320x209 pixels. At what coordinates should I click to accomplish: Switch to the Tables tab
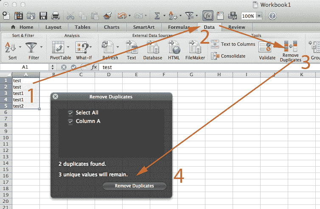tap(82, 27)
